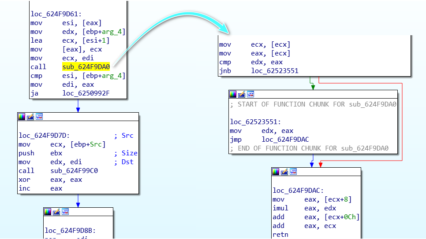Click third title icon on loc_624F9DAC block
This screenshot has width=426, height=239.
[293, 172]
